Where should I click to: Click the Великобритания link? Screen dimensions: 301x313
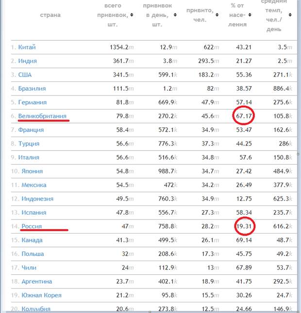(43, 116)
